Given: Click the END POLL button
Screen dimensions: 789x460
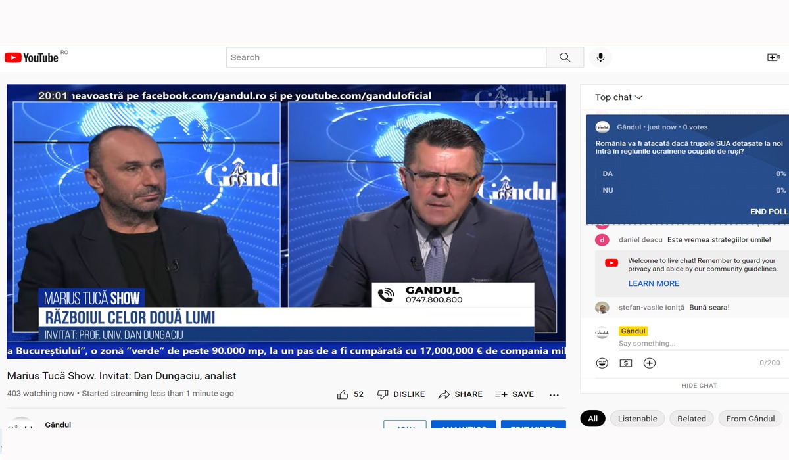Looking at the screenshot, I should click(x=769, y=212).
